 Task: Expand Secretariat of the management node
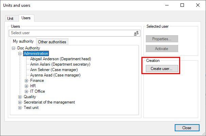pyautogui.click(x=20, y=102)
